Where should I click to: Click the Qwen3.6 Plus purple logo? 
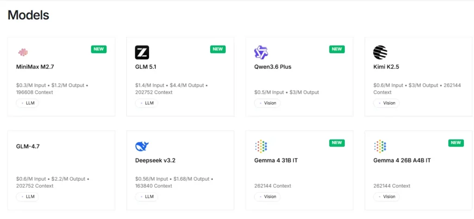point(261,52)
